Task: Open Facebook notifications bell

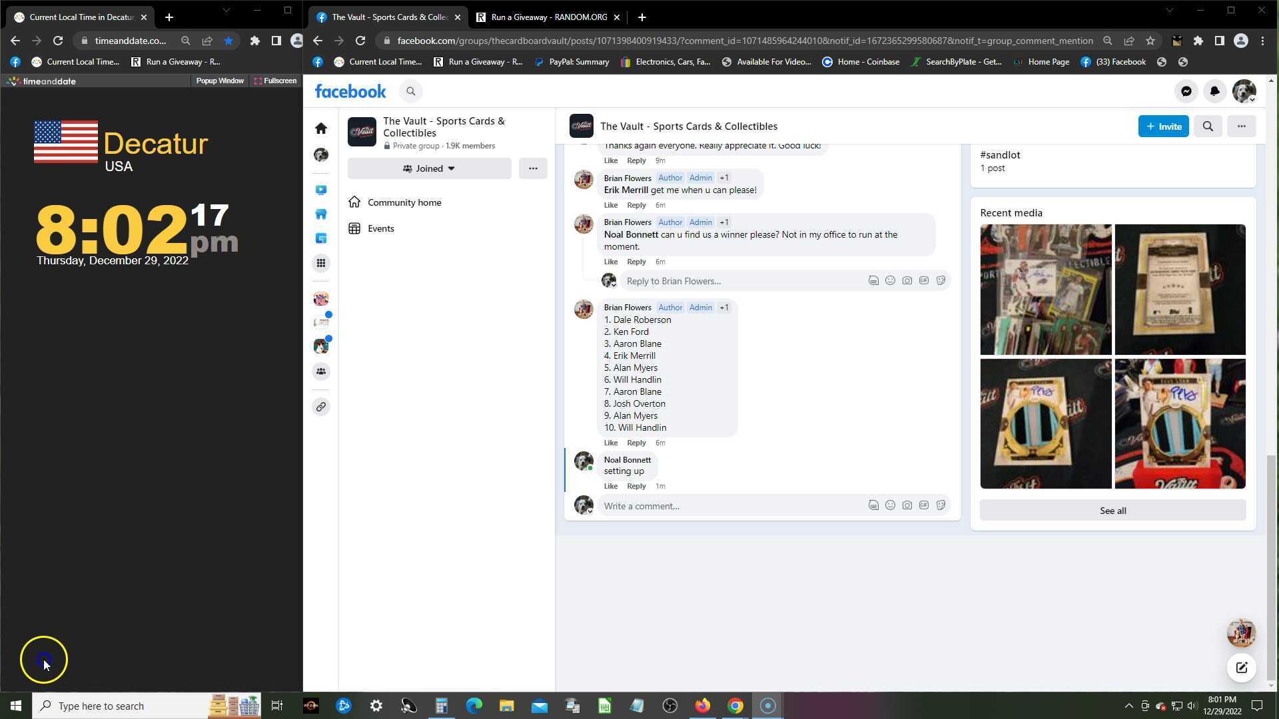Action: [x=1214, y=92]
